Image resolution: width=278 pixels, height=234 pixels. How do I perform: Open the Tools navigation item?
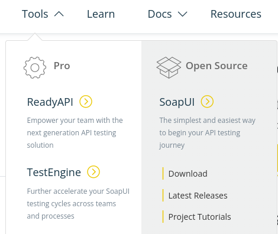35,14
